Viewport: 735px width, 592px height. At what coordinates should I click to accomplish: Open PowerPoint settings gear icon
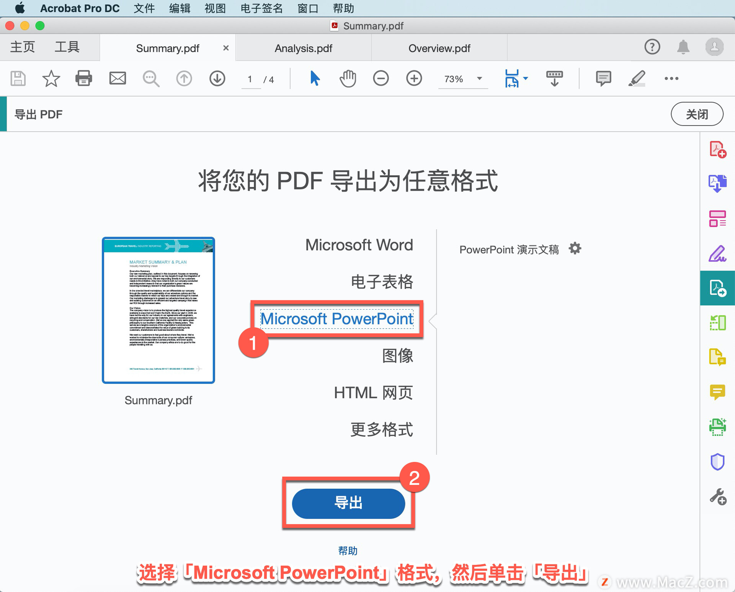click(575, 248)
